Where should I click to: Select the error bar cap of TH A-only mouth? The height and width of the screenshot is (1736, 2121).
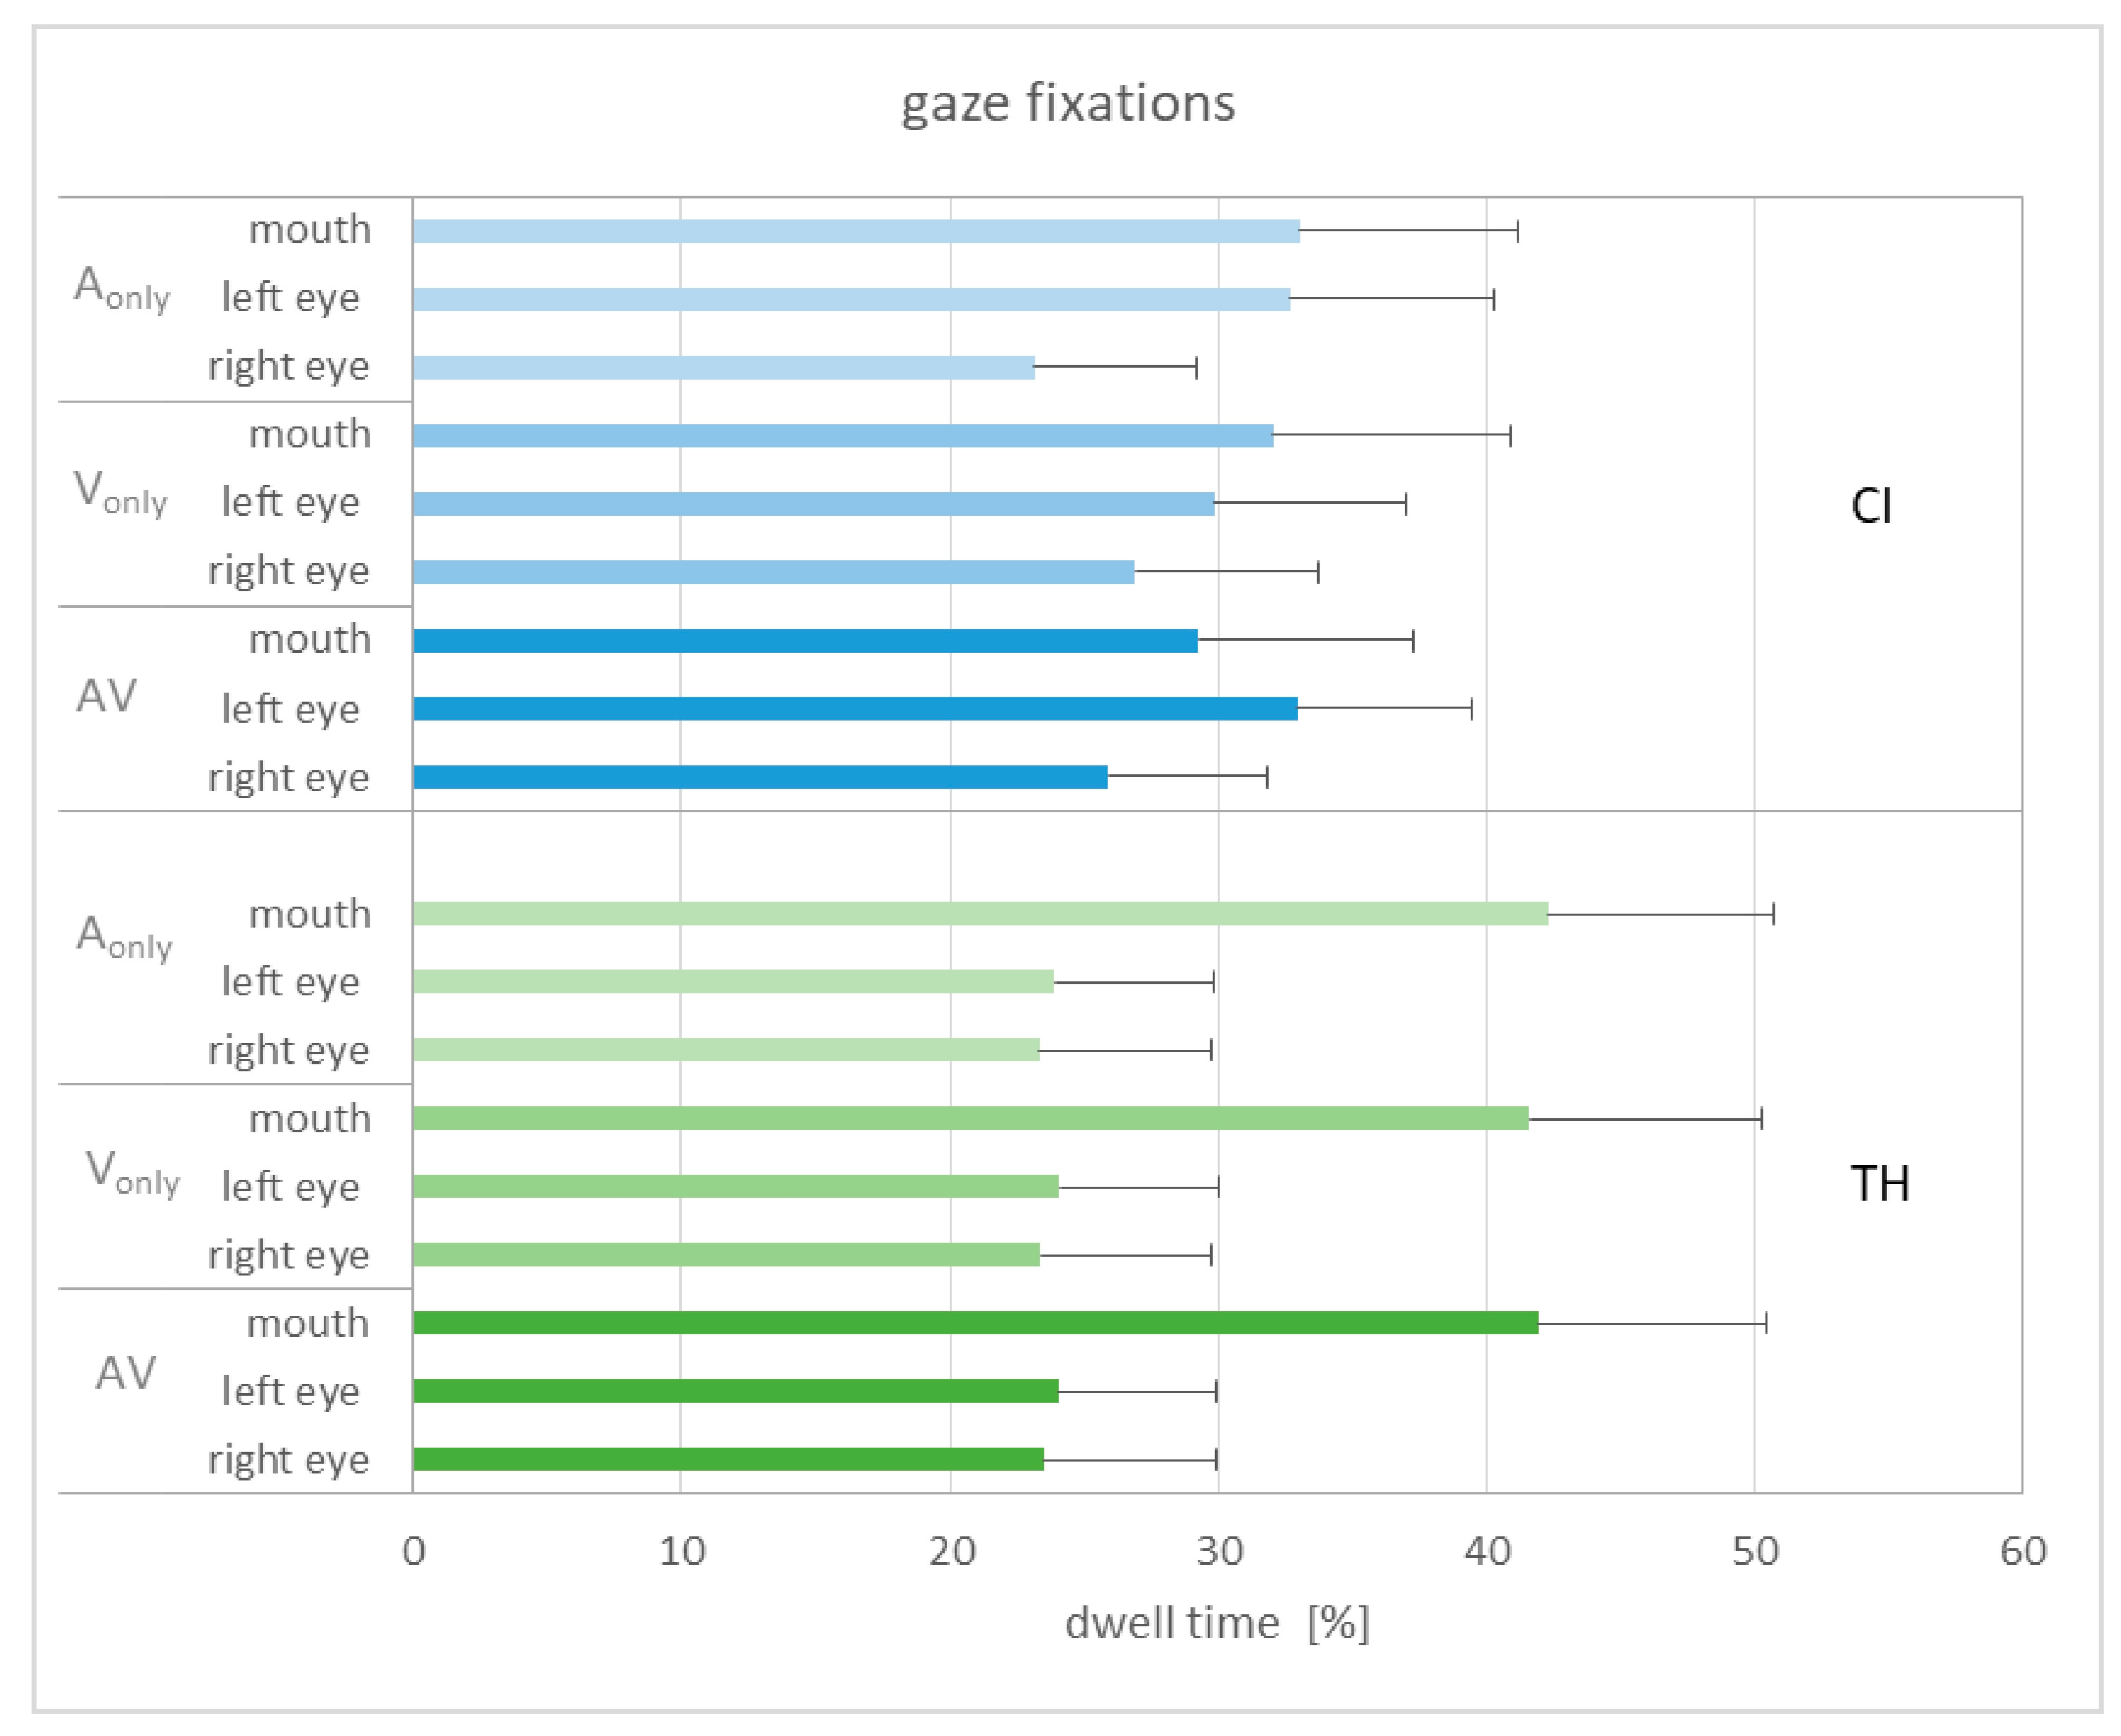pyautogui.click(x=1773, y=913)
